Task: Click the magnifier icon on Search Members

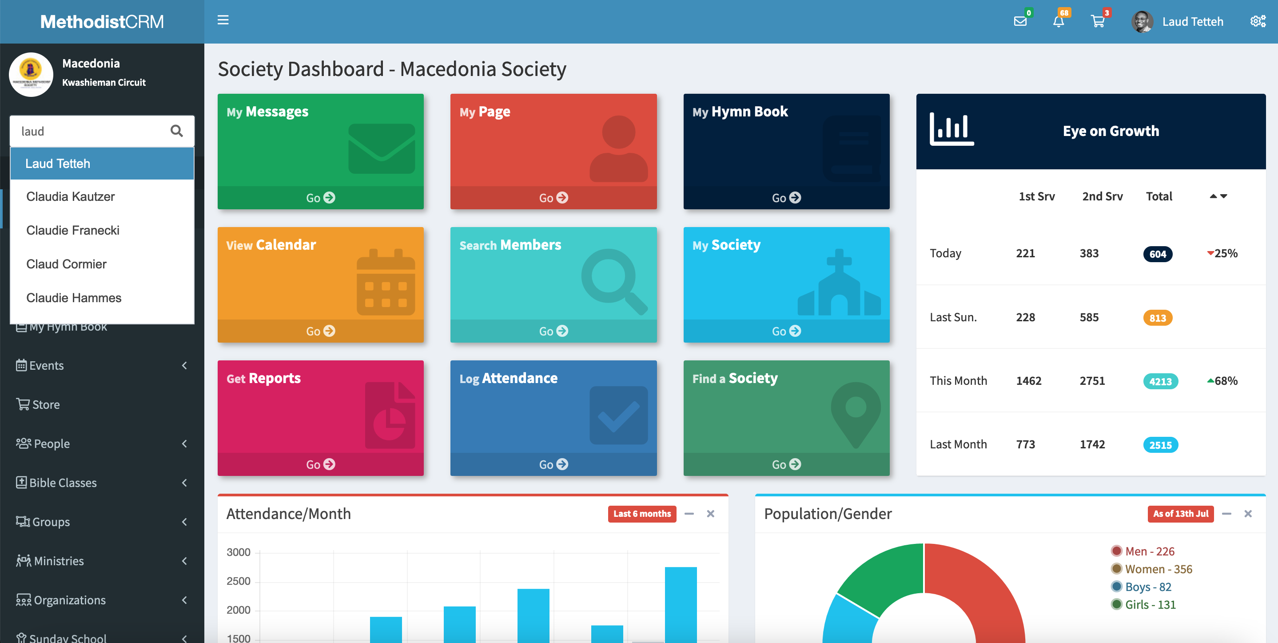Action: (615, 282)
